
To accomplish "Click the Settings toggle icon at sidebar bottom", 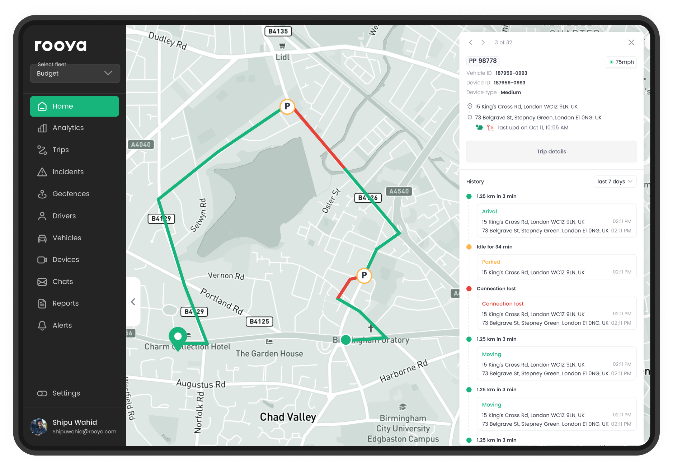I will point(42,393).
